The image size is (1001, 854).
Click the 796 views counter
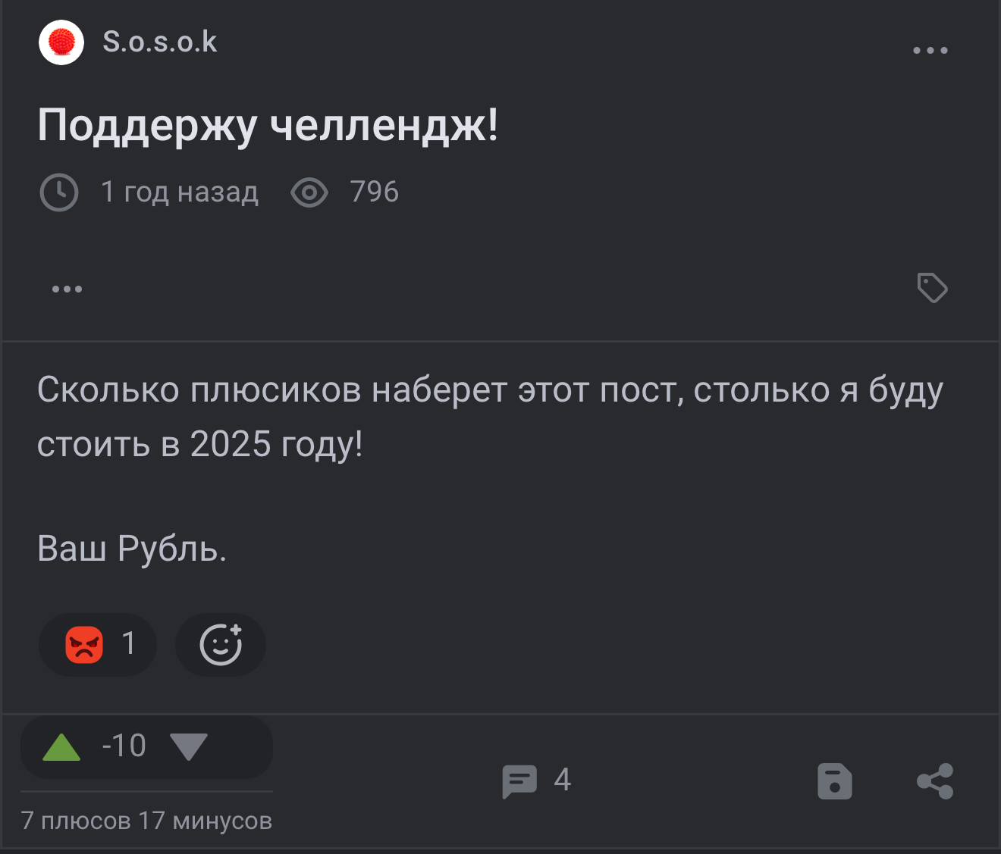tap(374, 192)
